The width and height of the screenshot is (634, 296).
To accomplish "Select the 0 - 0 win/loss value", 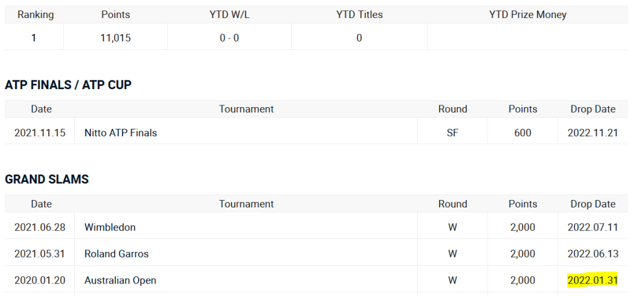I will coord(230,38).
